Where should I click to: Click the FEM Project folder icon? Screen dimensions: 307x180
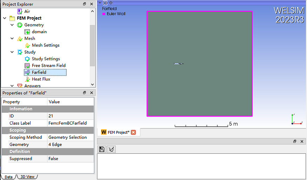click(x=12, y=18)
